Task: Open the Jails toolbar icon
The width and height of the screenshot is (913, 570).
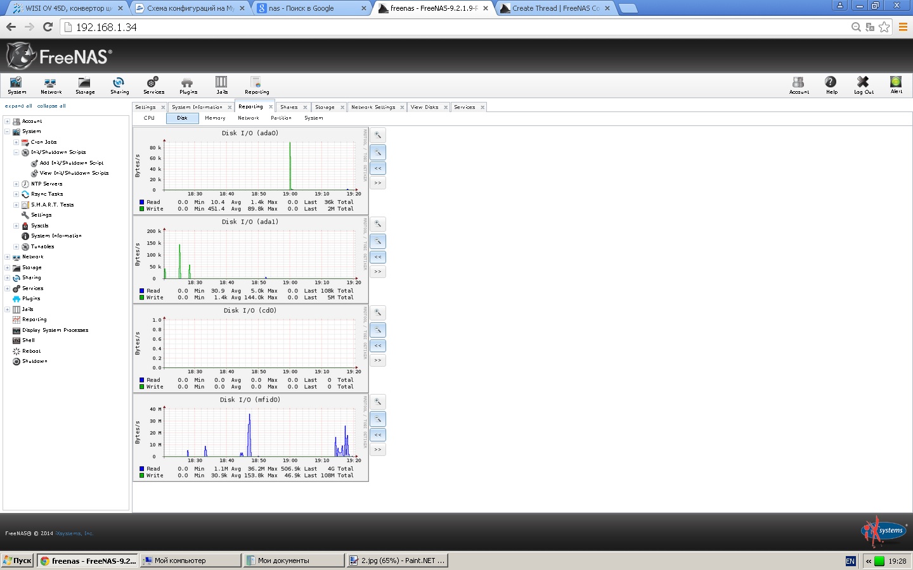Action: pyautogui.click(x=222, y=85)
